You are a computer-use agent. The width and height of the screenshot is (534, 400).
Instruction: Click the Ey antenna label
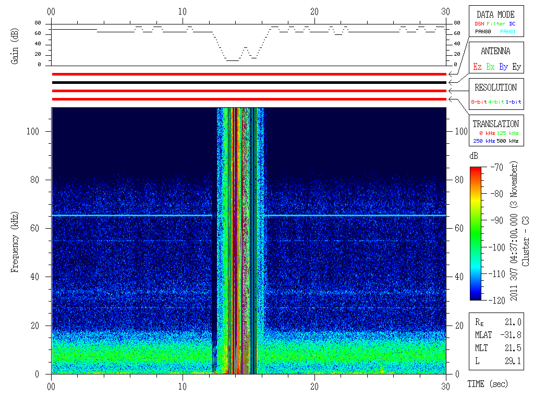pos(516,67)
